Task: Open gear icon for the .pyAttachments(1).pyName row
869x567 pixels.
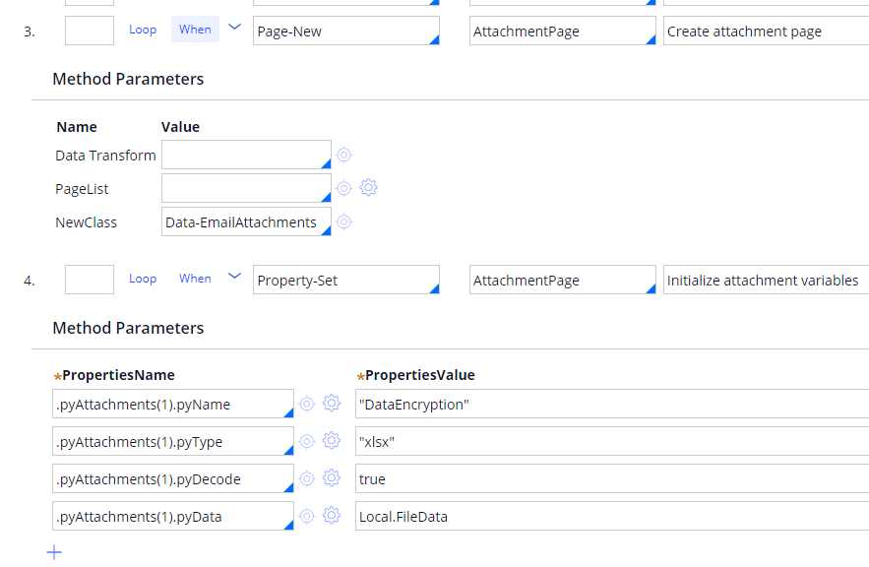Action: [x=332, y=404]
